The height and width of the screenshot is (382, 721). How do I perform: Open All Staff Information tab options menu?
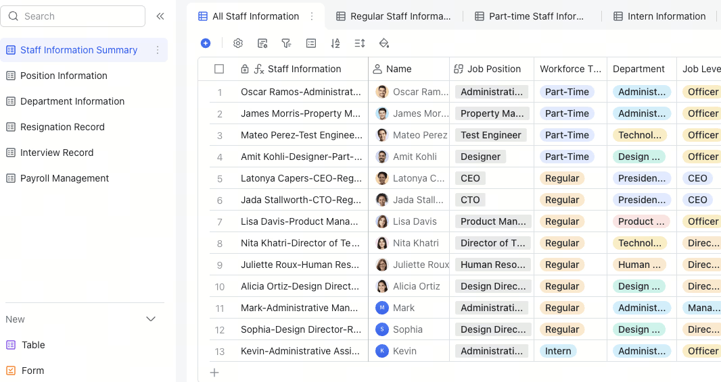(x=312, y=16)
